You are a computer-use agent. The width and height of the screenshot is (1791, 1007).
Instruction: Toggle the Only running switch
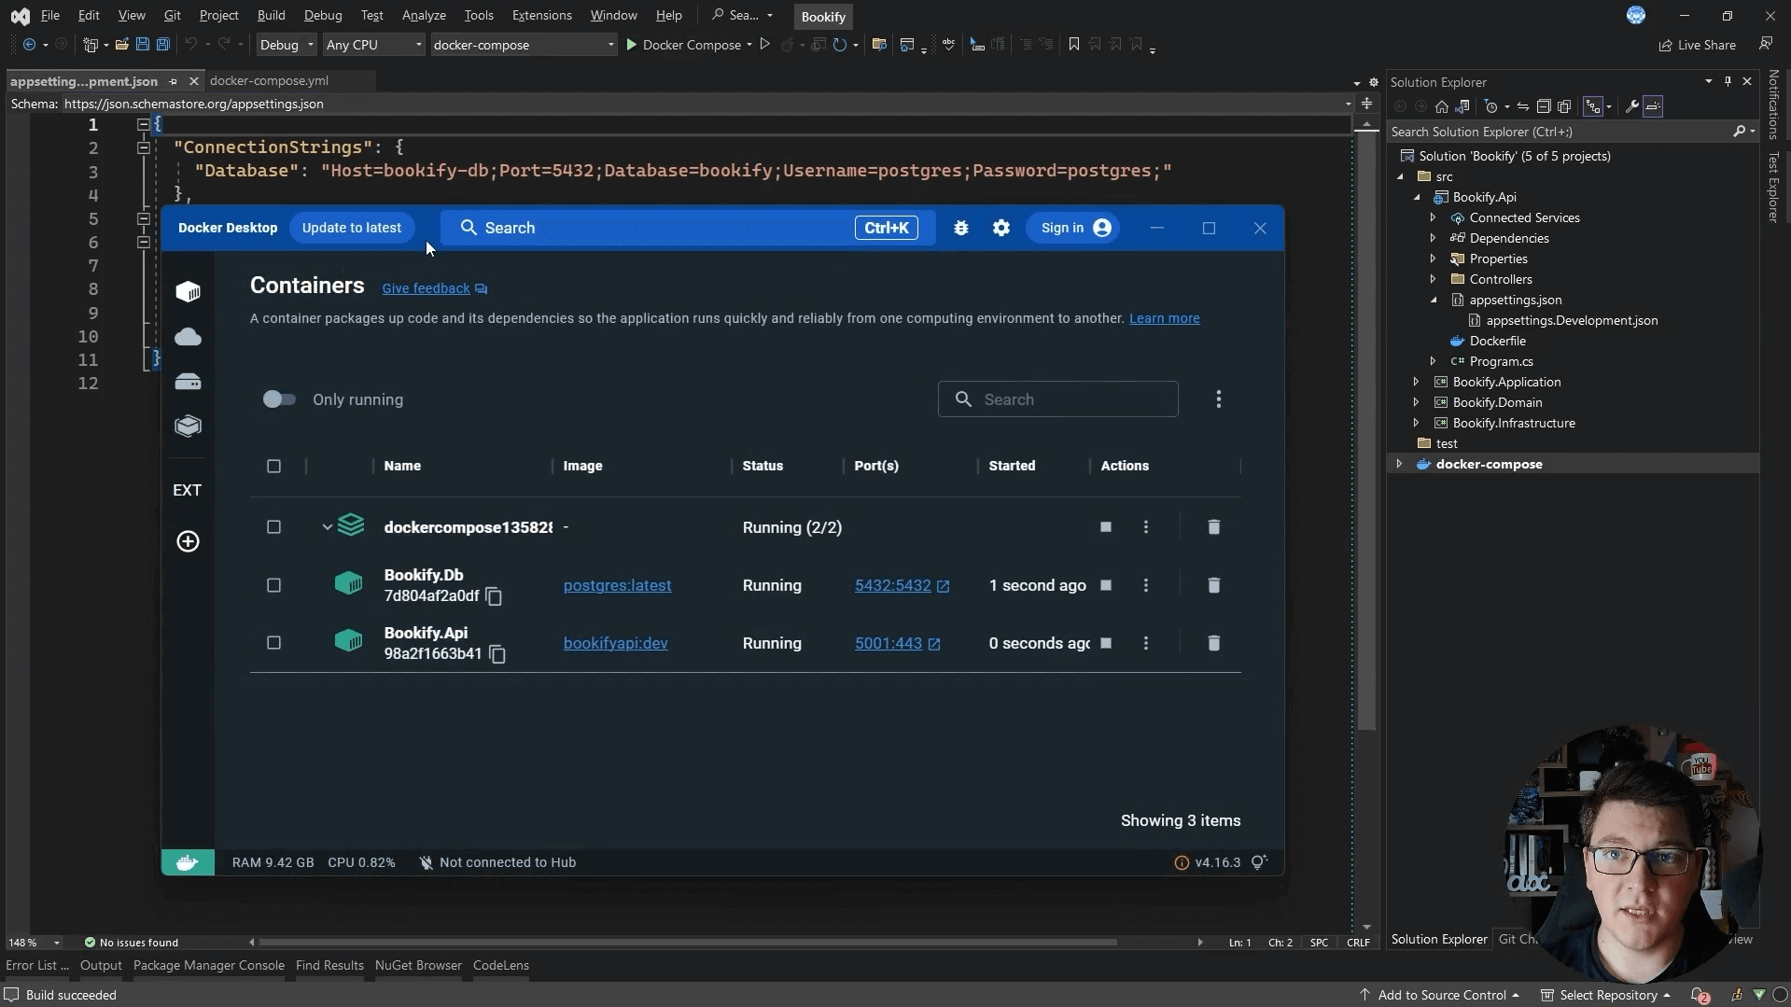coord(278,399)
